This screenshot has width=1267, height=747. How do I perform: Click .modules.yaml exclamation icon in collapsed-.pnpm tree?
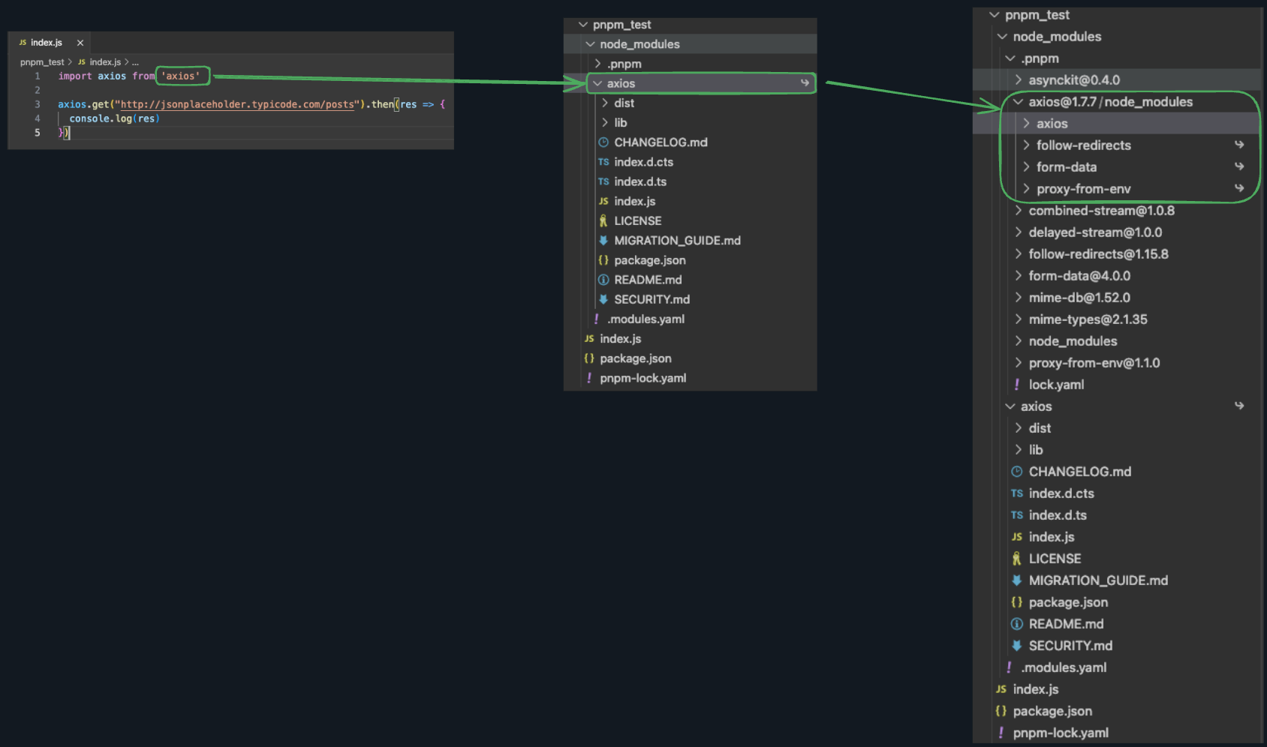pos(597,319)
